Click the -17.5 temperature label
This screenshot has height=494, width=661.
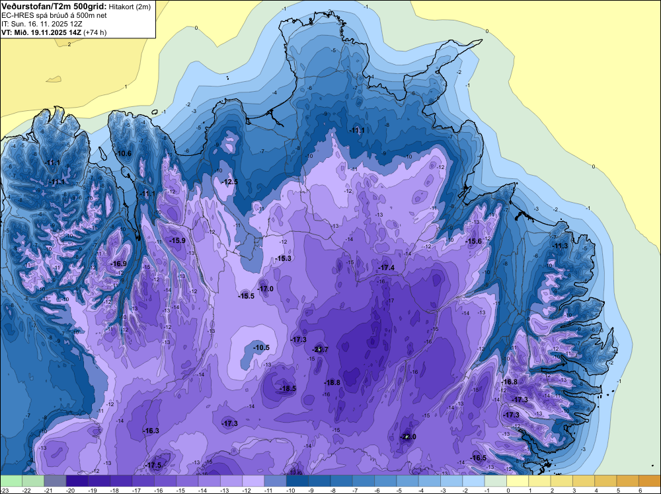point(153,466)
